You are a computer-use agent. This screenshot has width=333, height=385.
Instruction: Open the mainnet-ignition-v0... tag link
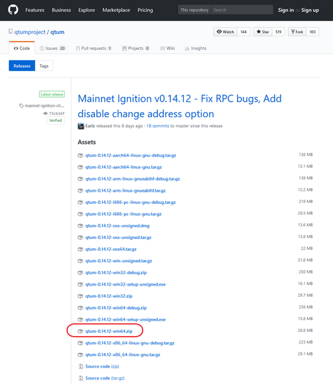pyautogui.click(x=42, y=106)
